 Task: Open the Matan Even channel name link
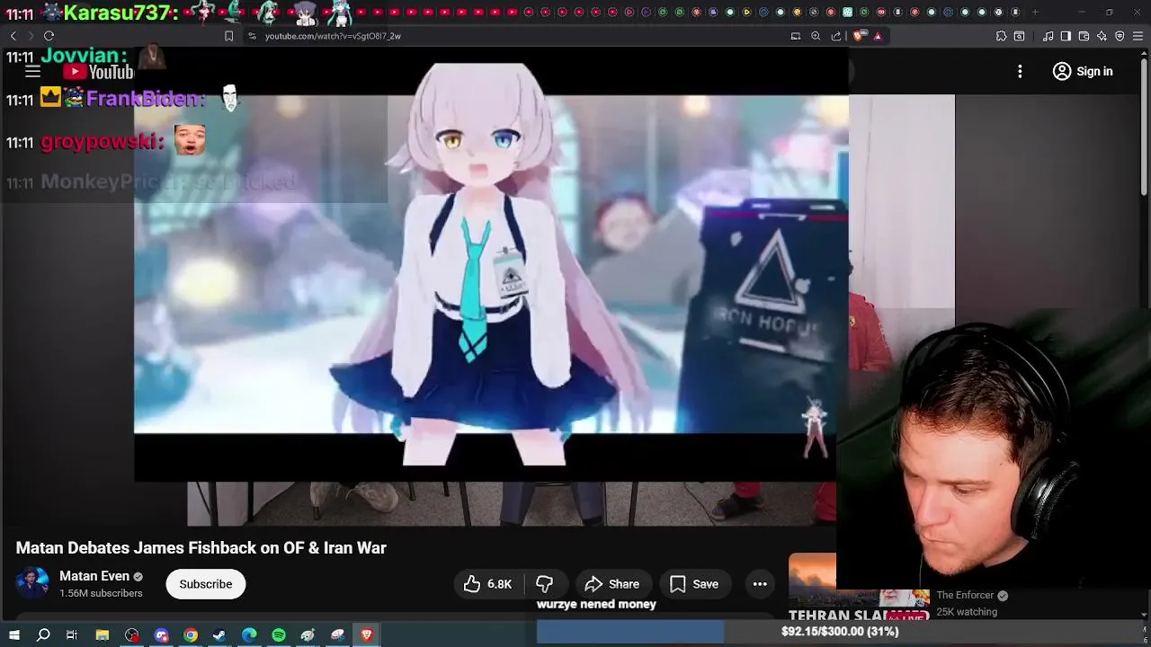94,576
